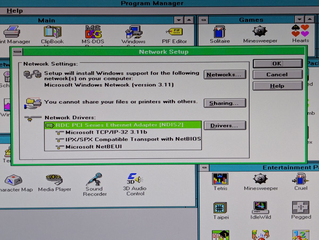This screenshot has width=319, height=240.
Task: Launch the Pegged game
Action: coord(301,208)
